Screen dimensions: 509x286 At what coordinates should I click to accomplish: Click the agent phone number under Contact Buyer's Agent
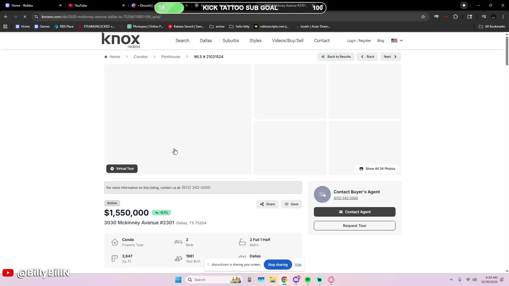346,198
